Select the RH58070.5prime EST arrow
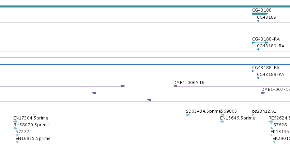Viewport: 290px width, 144px height. pos(15,128)
